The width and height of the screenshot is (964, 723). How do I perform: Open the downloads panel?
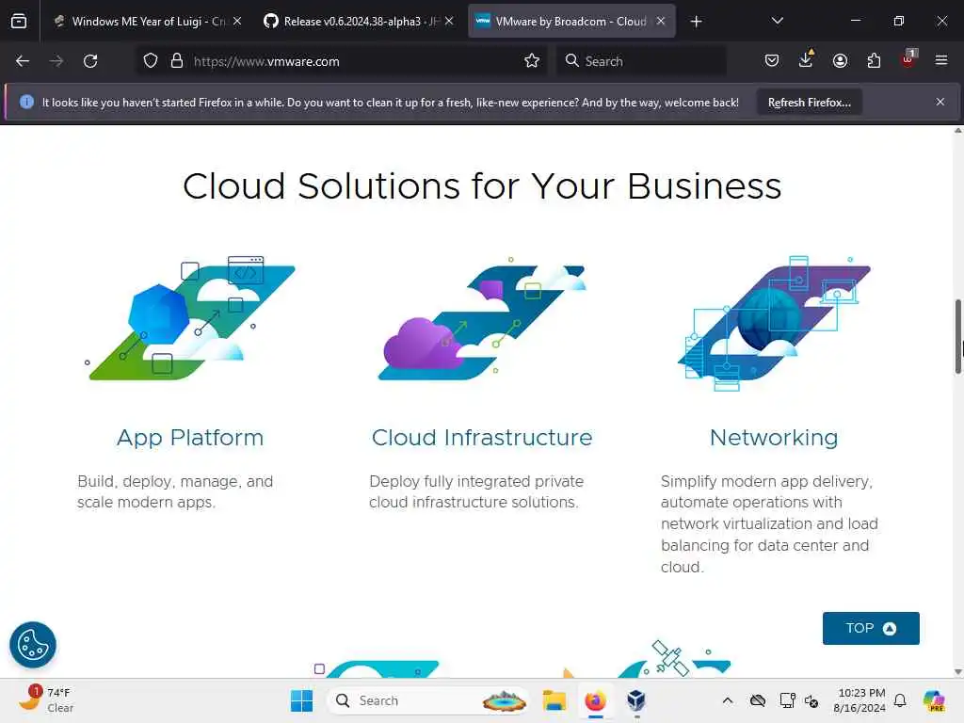(x=806, y=59)
